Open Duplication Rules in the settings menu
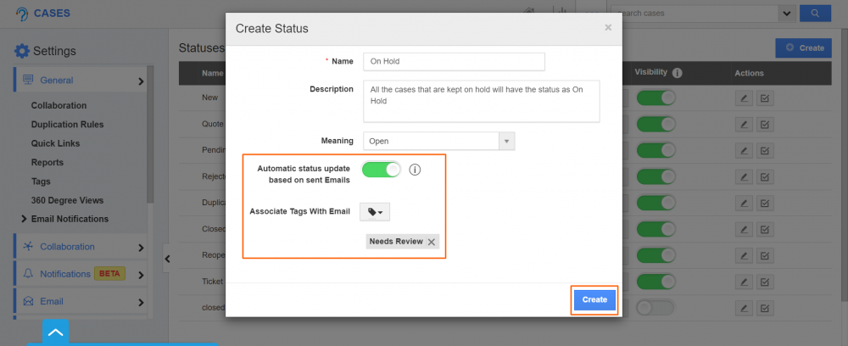Viewport: 848px width, 346px height. pos(67,125)
